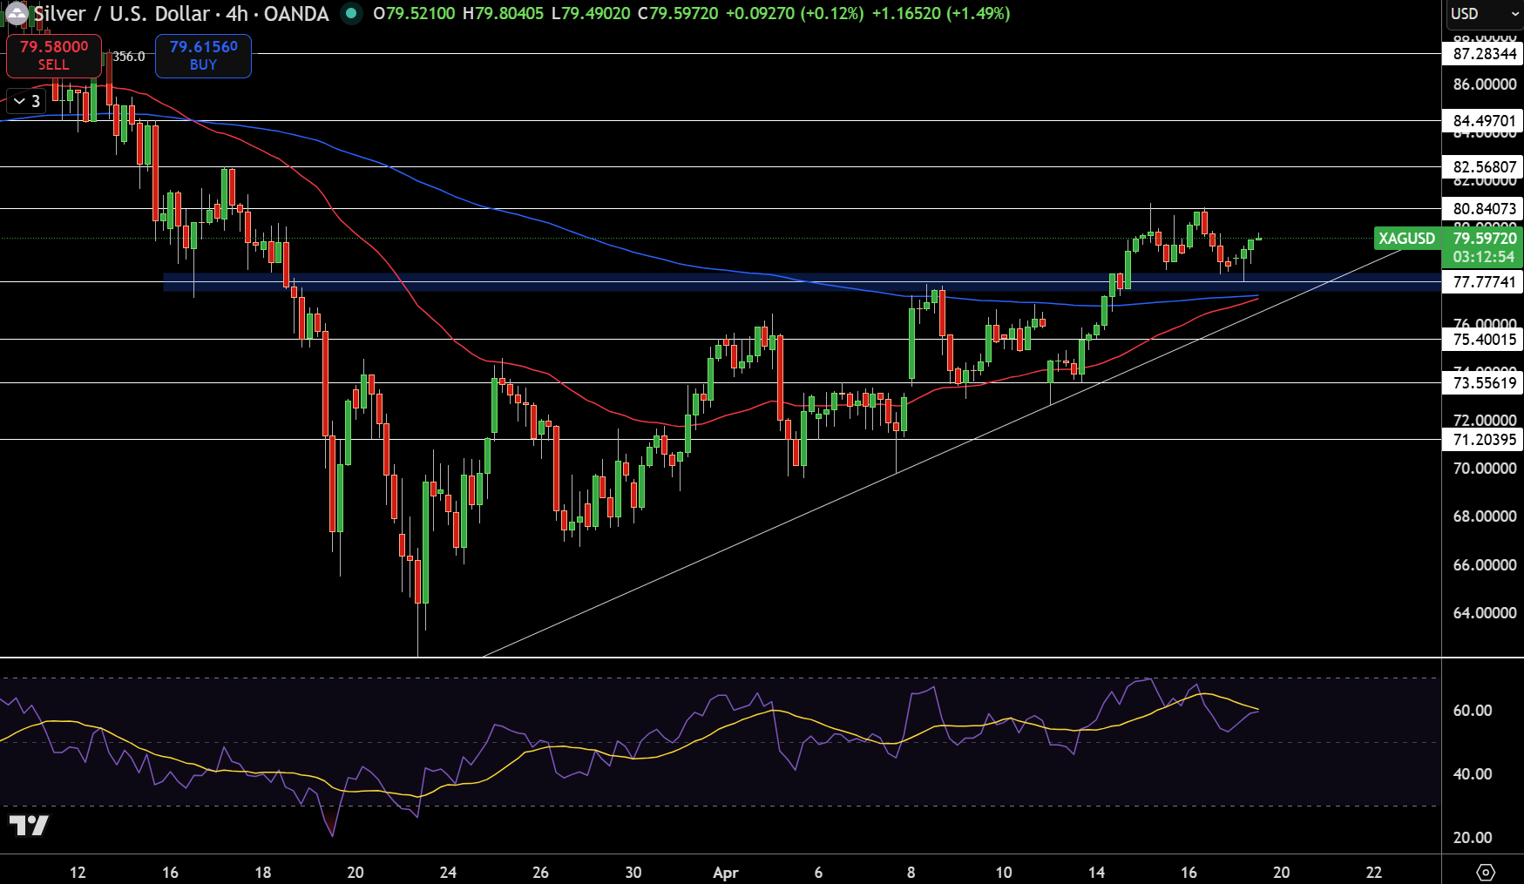
Task: Click the 64.00000 price scale label
Action: [1485, 613]
